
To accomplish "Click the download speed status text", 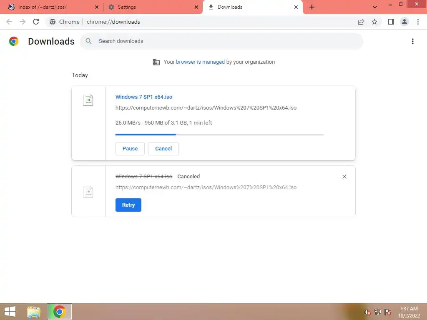I will (163, 123).
